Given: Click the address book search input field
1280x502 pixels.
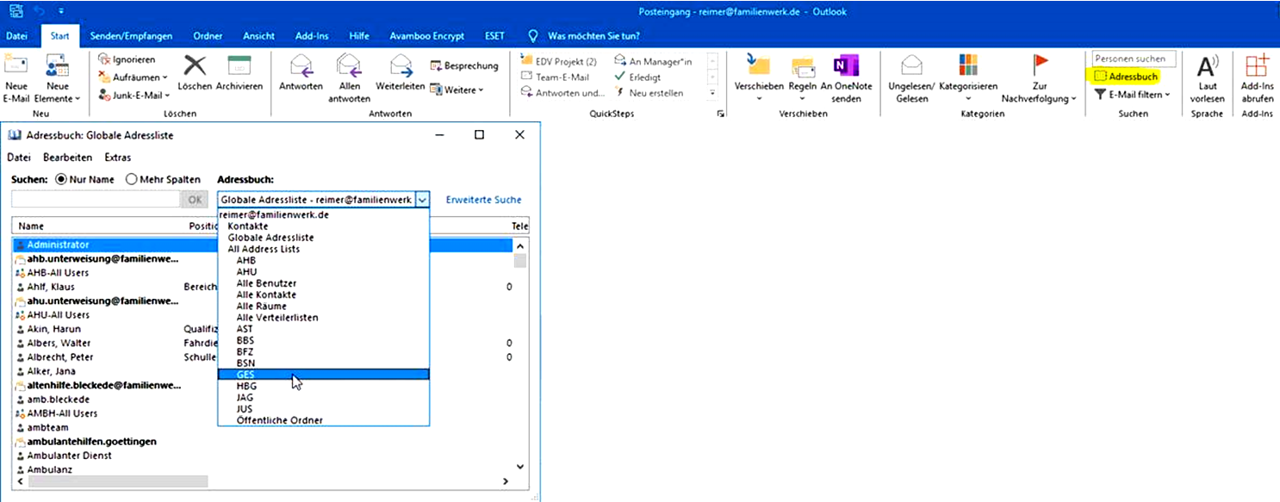Looking at the screenshot, I should click(x=95, y=200).
